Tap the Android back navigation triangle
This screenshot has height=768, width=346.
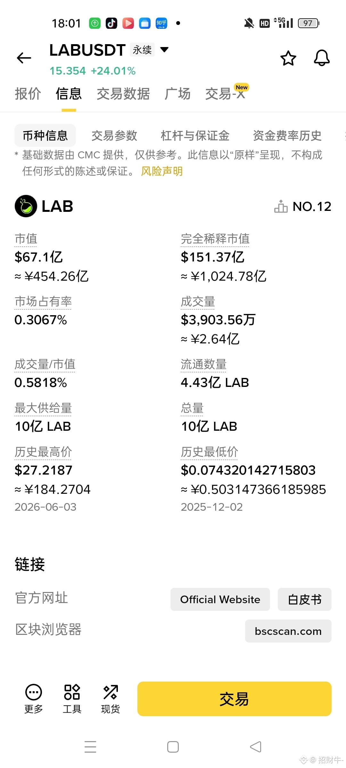point(256,747)
